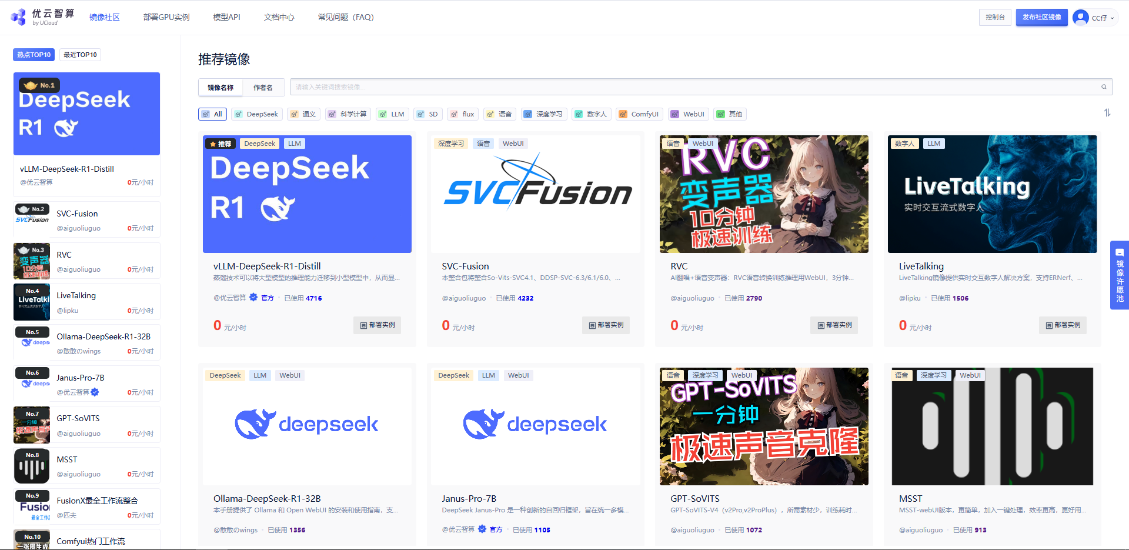Click 部署实例 on vLLM-DeepSeek-R1-Distill card
The image size is (1129, 550).
pyautogui.click(x=377, y=325)
